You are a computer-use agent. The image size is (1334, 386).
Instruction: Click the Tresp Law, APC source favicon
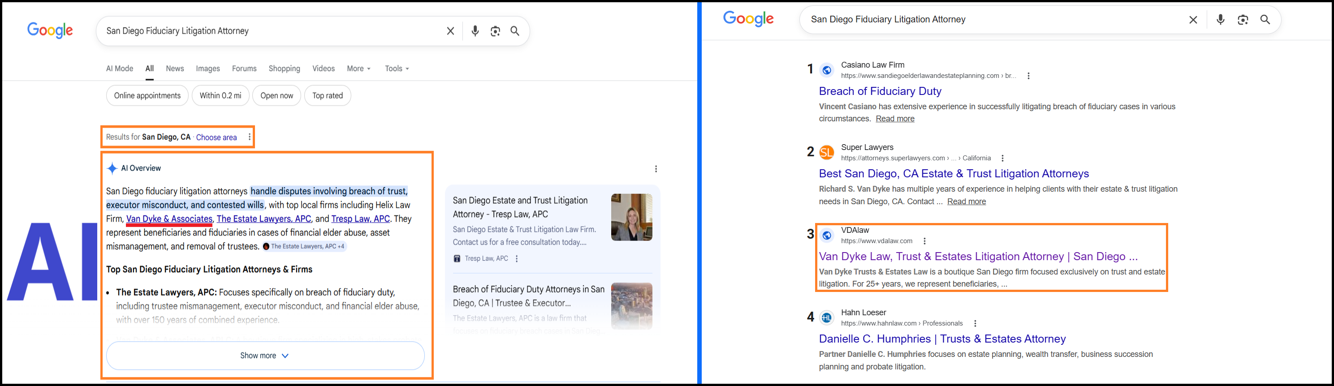pos(457,259)
